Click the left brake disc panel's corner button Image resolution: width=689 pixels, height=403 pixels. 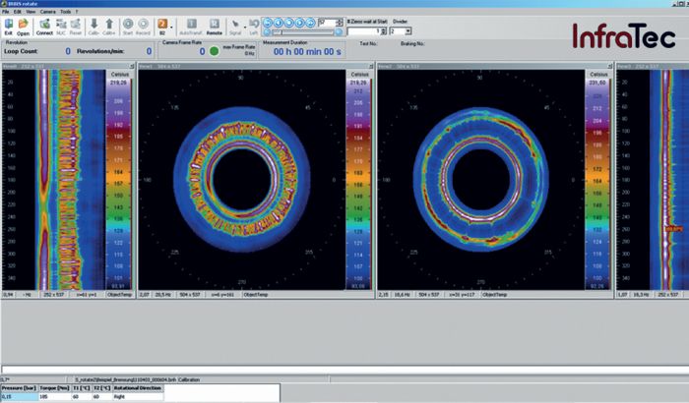click(371, 66)
